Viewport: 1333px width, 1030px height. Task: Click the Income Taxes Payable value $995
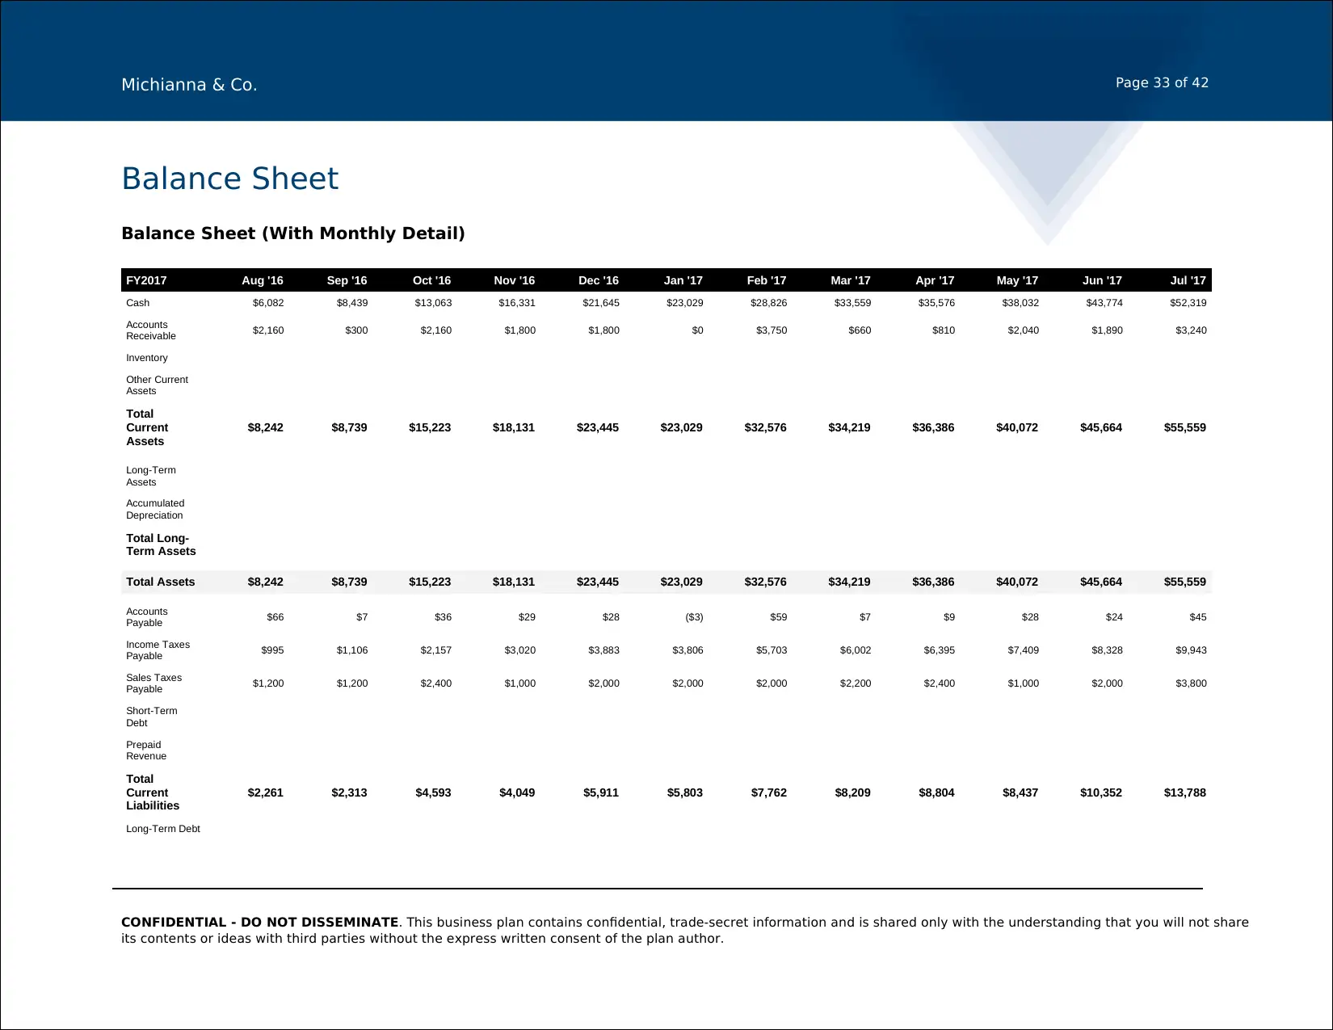(272, 650)
